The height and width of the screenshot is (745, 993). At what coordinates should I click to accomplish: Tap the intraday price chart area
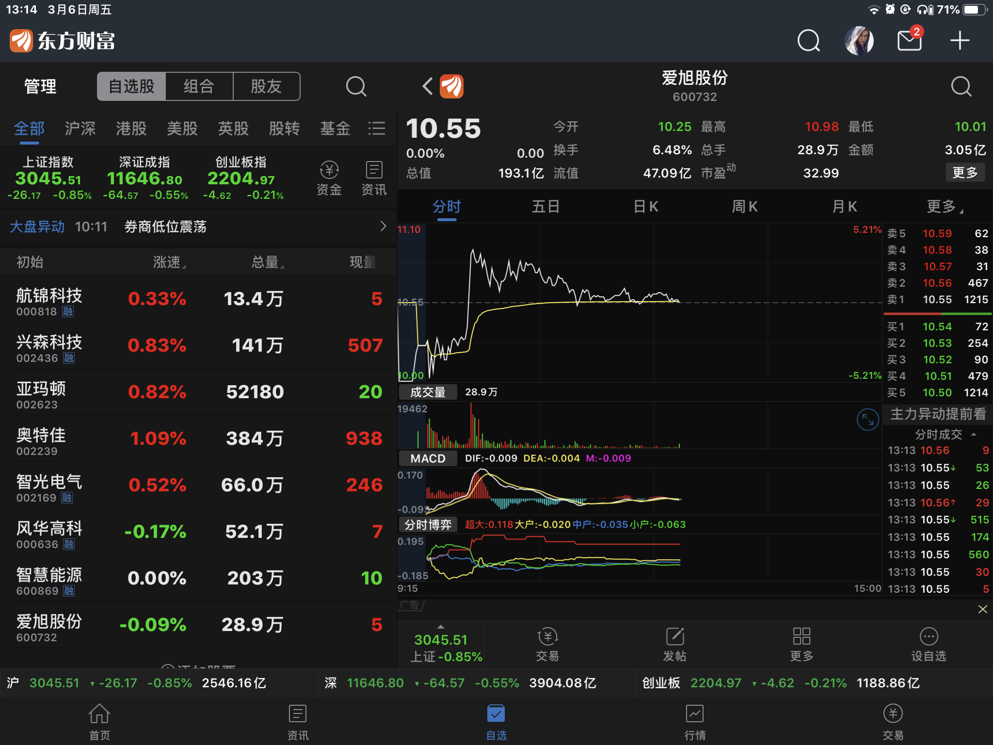pos(639,303)
